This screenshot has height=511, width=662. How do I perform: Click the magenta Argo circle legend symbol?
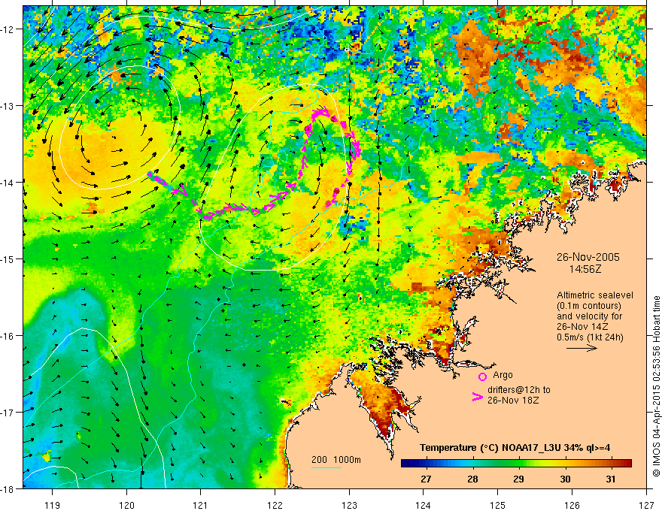482,376
